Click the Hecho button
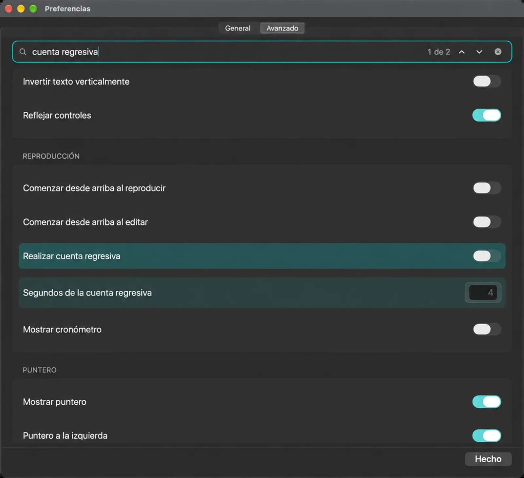This screenshot has height=478, width=524. [x=488, y=459]
